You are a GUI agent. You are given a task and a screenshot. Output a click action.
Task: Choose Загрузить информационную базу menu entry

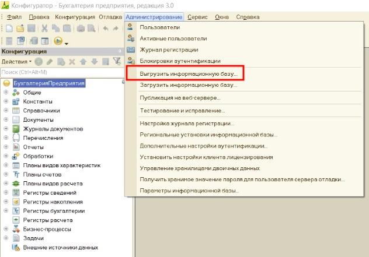point(189,85)
